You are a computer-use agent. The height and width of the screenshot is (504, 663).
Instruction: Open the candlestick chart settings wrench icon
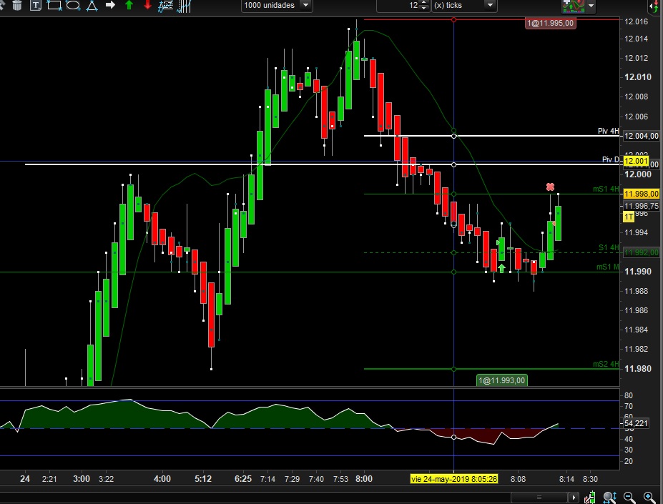[590, 498]
